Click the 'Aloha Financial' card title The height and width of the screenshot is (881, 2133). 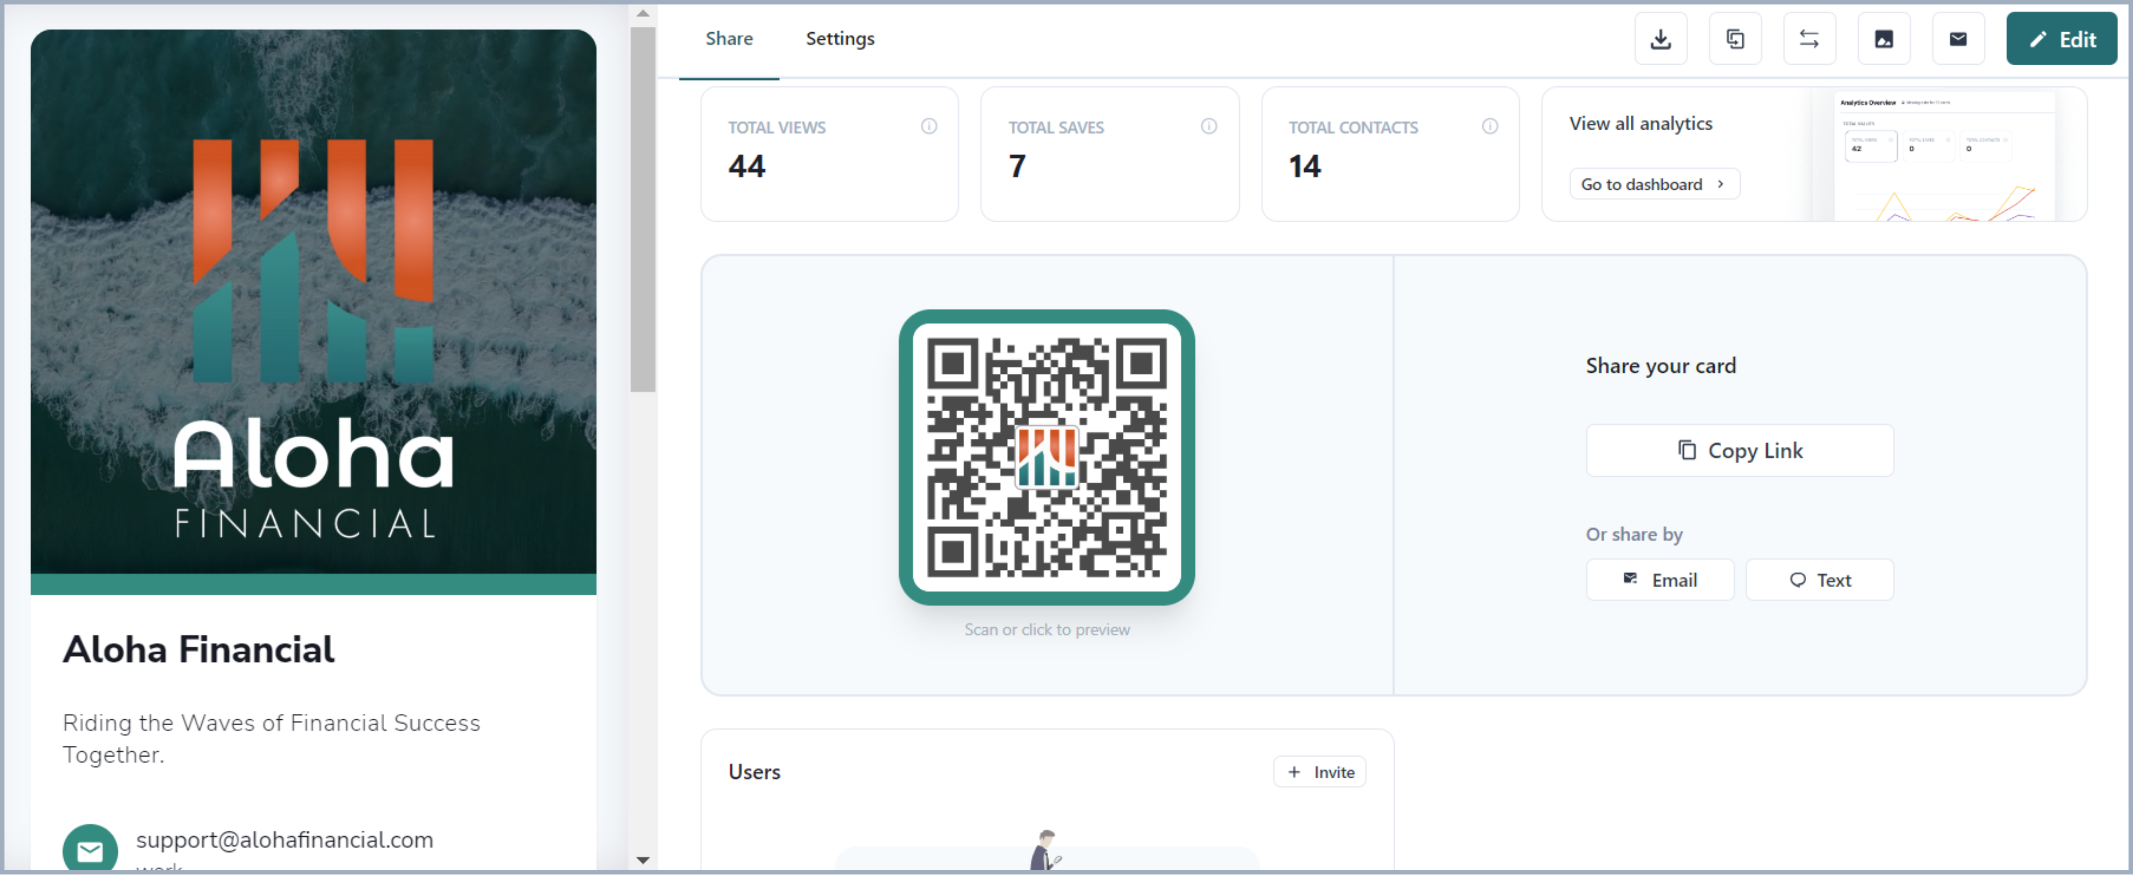click(x=199, y=649)
